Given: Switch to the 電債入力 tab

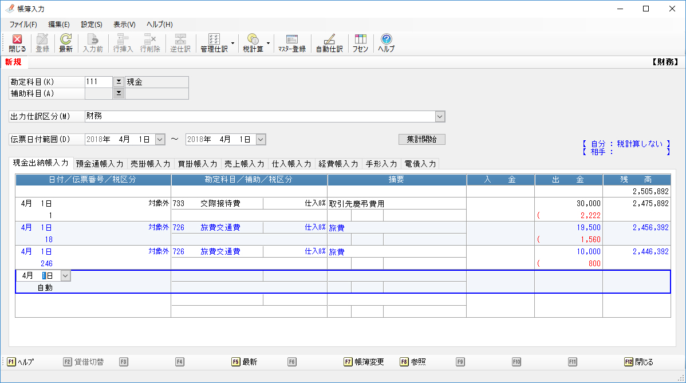Looking at the screenshot, I should click(x=420, y=164).
